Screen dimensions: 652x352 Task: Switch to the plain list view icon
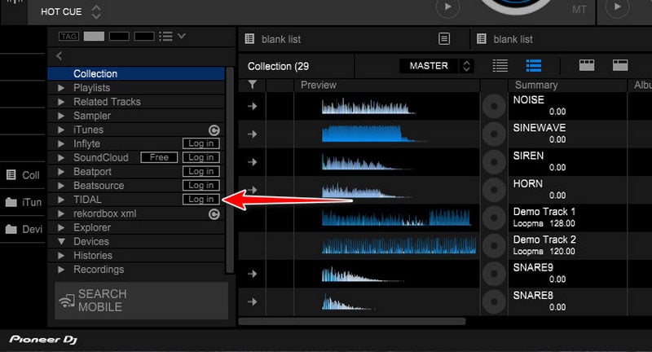coord(500,66)
